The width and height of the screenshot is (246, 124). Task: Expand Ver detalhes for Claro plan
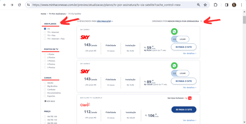(x=190, y=120)
